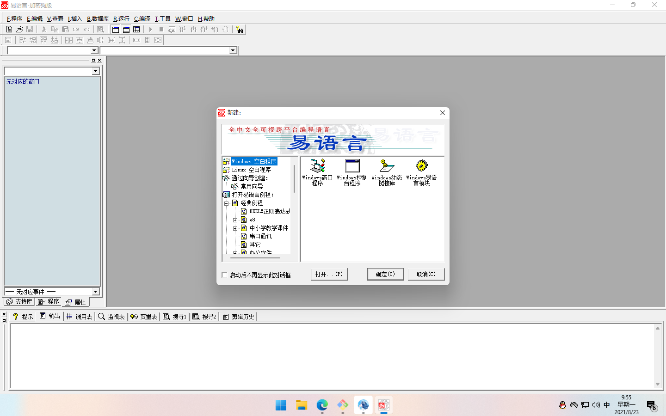Image resolution: width=666 pixels, height=416 pixels.
Task: Select Linux 空白程序 in the tree
Action: point(251,170)
